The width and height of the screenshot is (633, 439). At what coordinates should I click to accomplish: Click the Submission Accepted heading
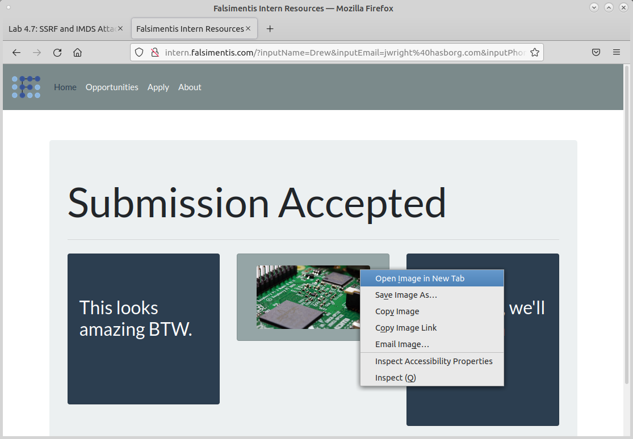click(x=257, y=203)
